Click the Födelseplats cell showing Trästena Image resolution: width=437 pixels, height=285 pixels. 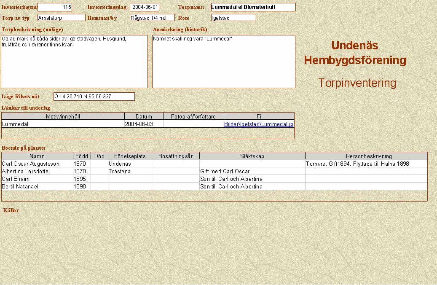129,172
